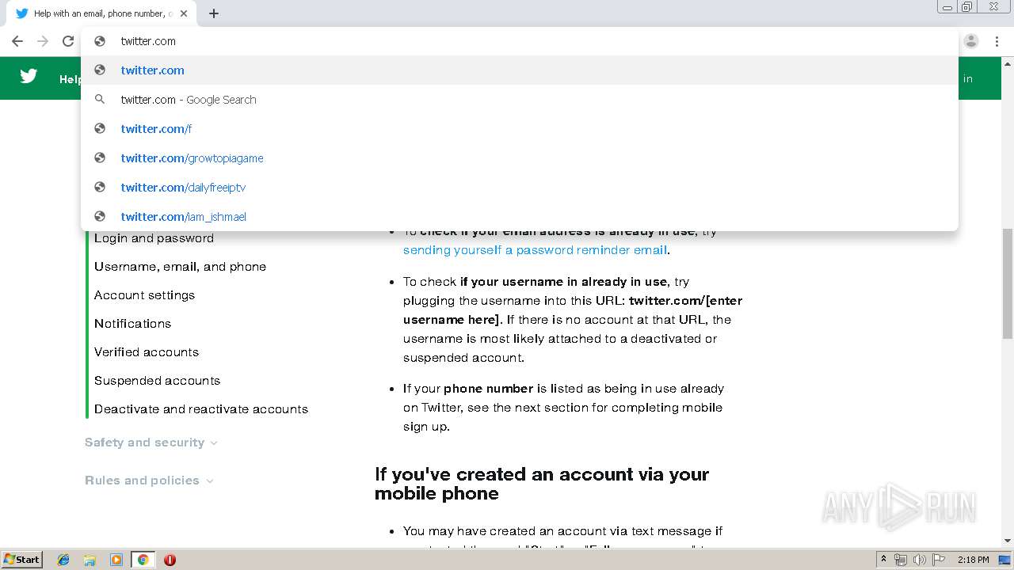Click the red Opera taskbar icon
The width and height of the screenshot is (1014, 570).
pyautogui.click(x=170, y=560)
